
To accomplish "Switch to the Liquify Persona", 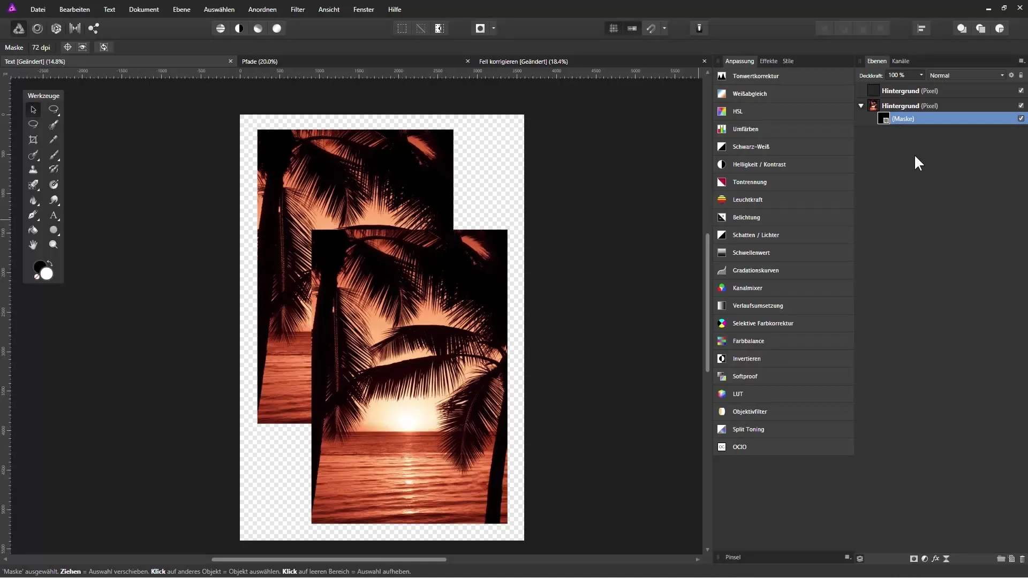I will [37, 28].
